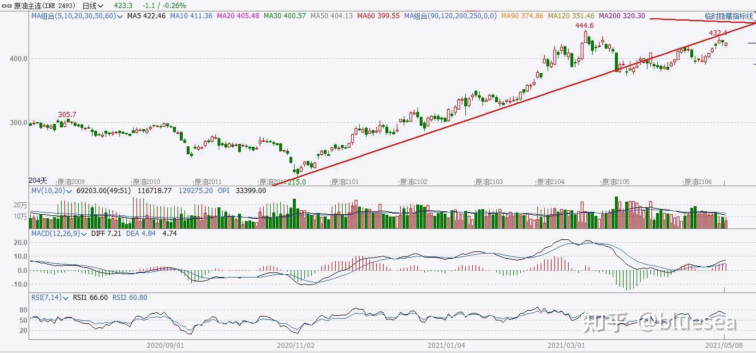Click the link icon beside 原油主连
756x353 pixels.
[7, 5]
